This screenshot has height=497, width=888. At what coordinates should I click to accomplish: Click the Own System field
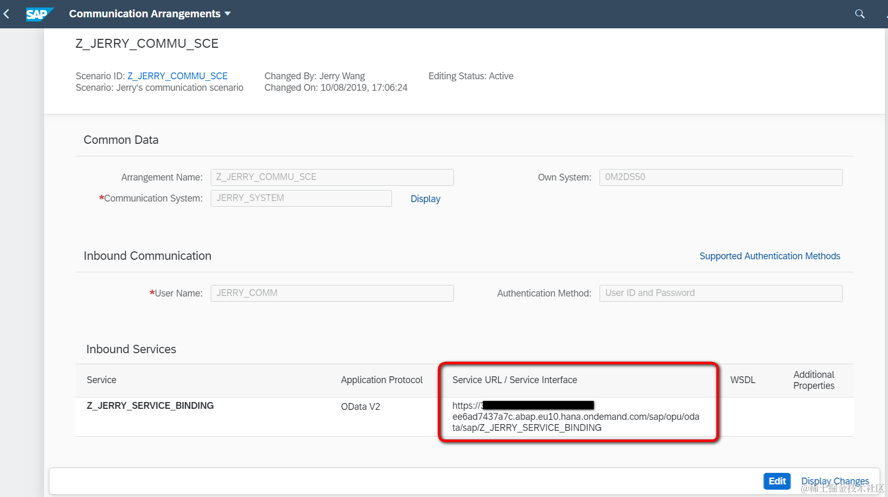pyautogui.click(x=721, y=177)
